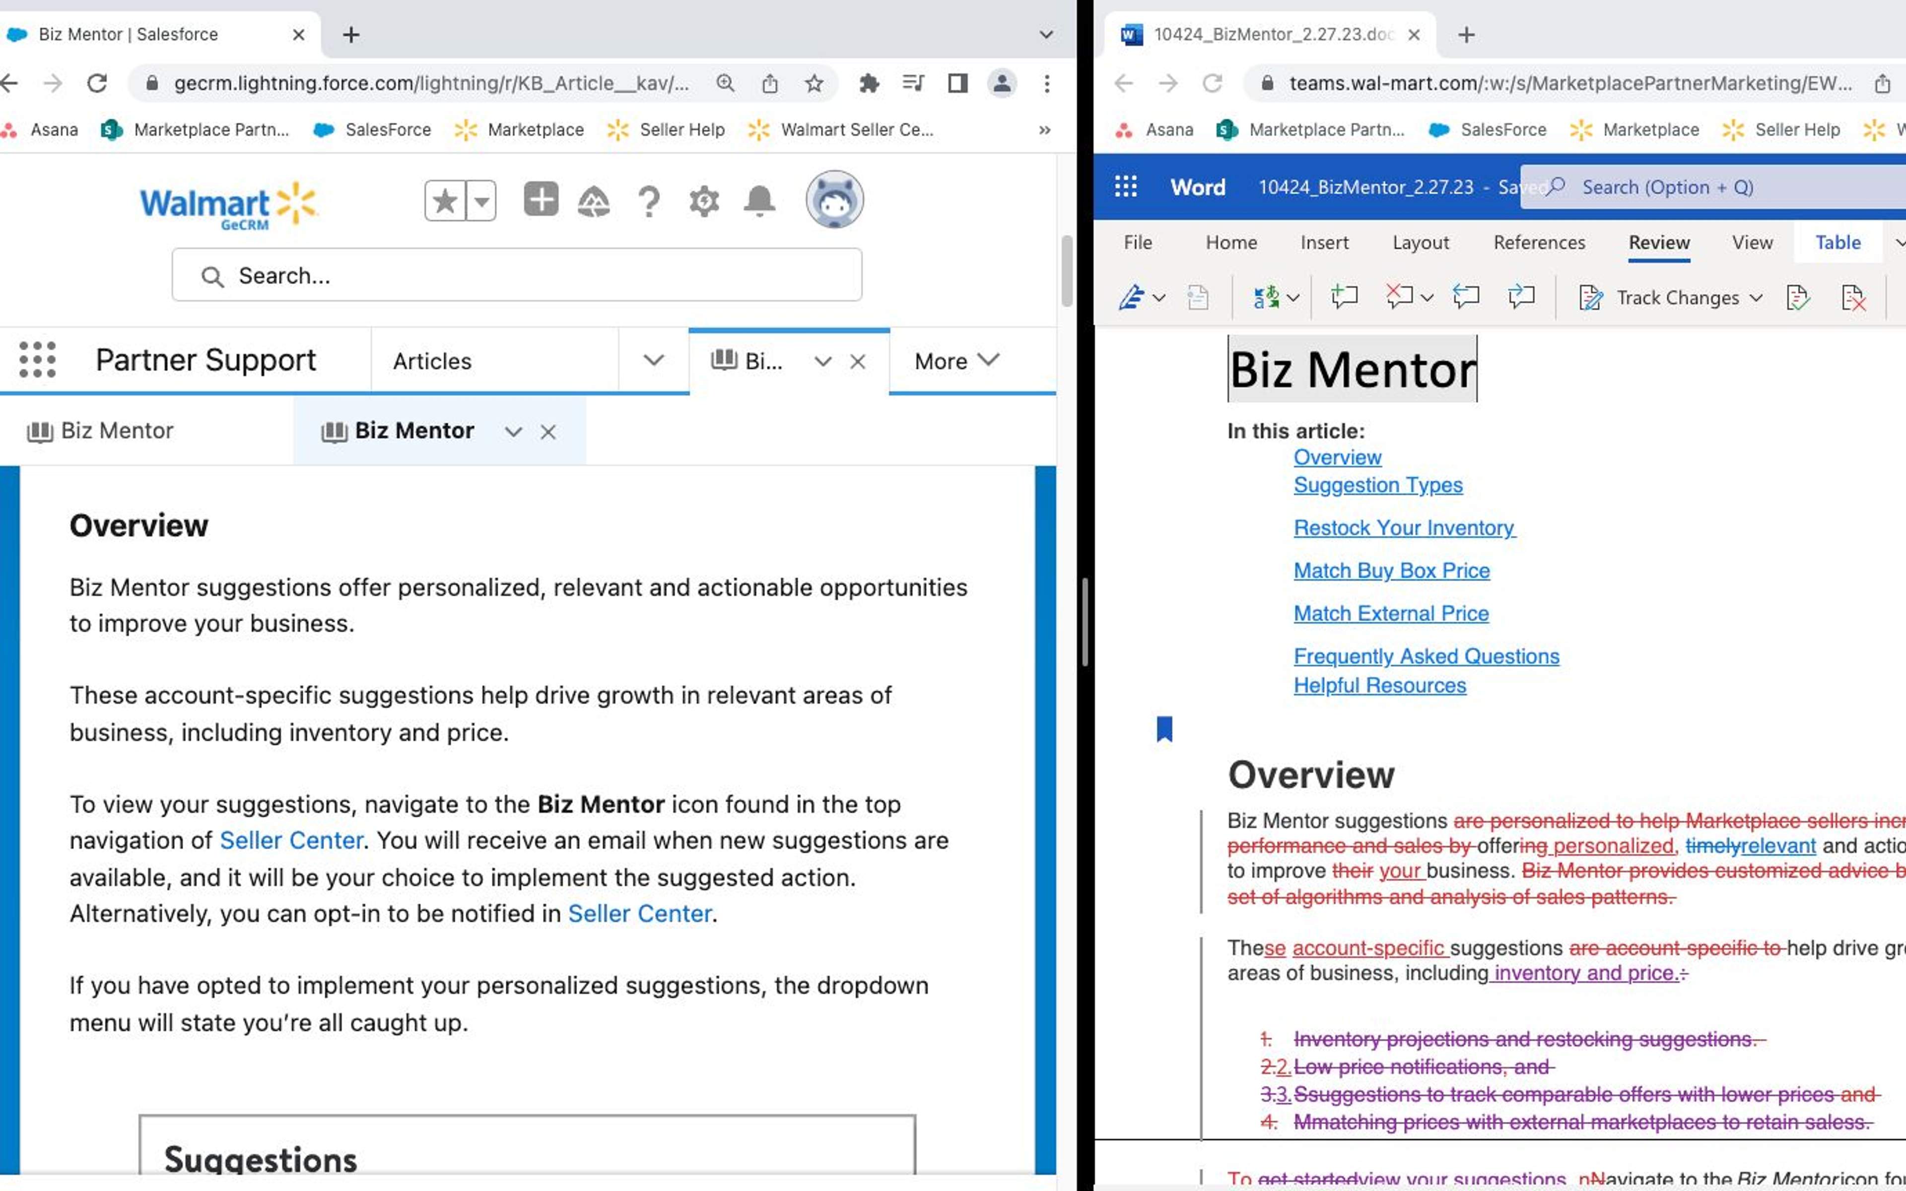Reload the Salesforce browser page
Viewport: 1906px width, 1191px height.
97,83
